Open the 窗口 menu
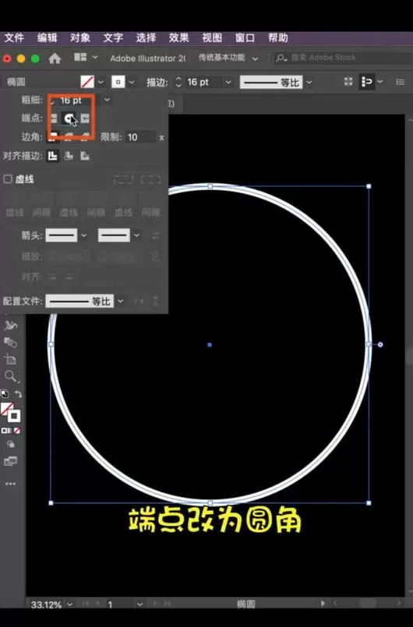This screenshot has height=627, width=413. tap(245, 38)
